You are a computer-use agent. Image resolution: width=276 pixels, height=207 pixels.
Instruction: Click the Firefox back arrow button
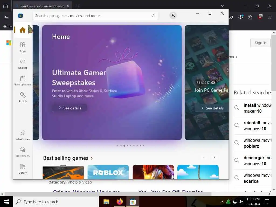(6, 17)
